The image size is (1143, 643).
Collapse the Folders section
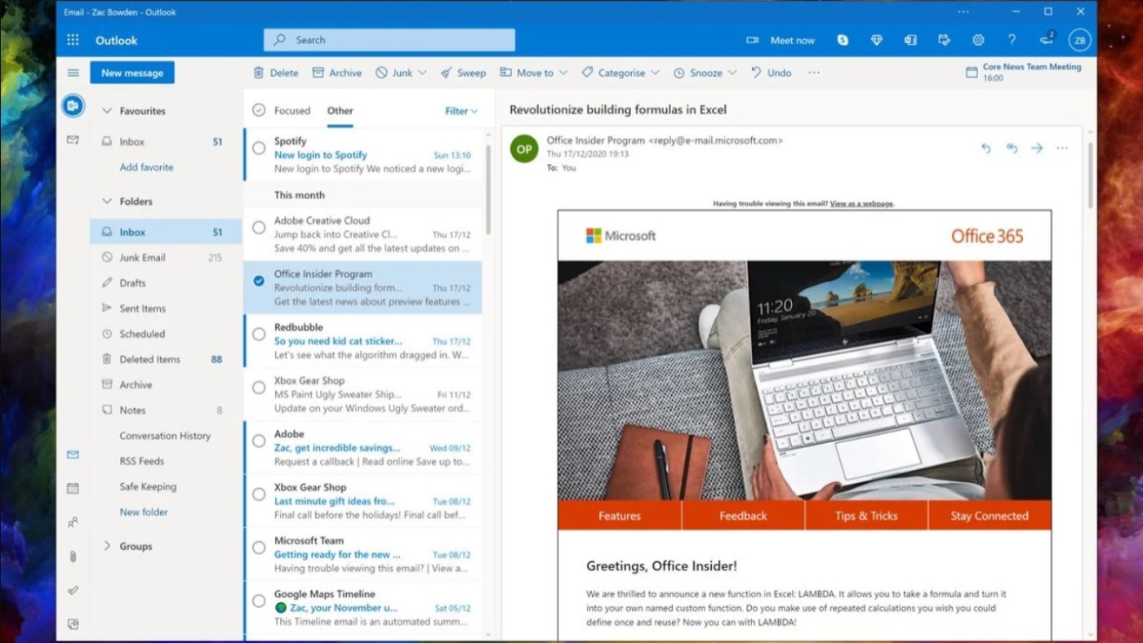pyautogui.click(x=107, y=202)
